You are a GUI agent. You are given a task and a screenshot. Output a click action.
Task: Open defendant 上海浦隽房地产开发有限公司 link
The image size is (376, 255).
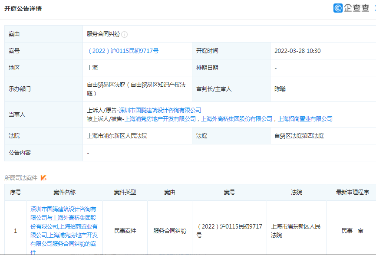(160, 119)
